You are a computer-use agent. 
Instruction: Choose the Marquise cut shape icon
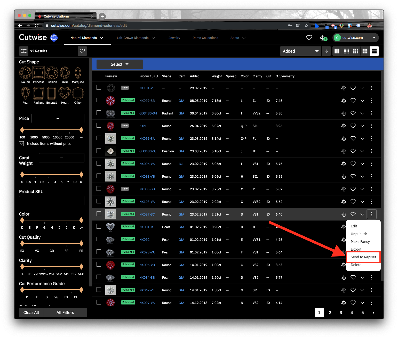click(x=78, y=73)
